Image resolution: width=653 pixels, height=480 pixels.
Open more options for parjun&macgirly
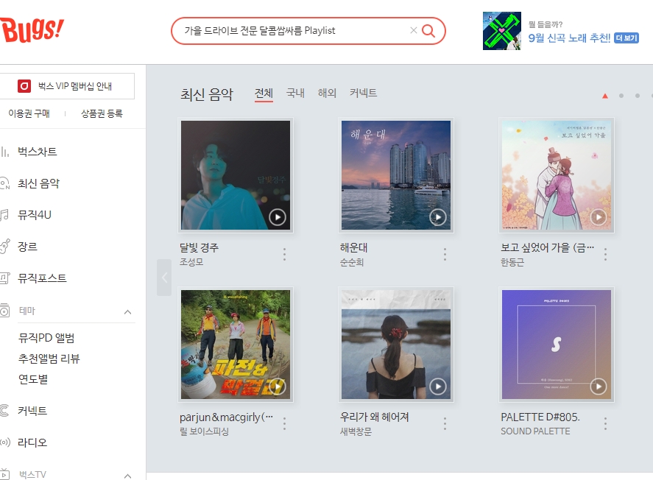(284, 423)
